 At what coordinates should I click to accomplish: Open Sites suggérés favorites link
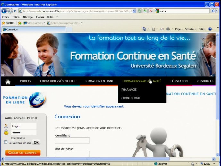pyautogui.click(x=34, y=23)
